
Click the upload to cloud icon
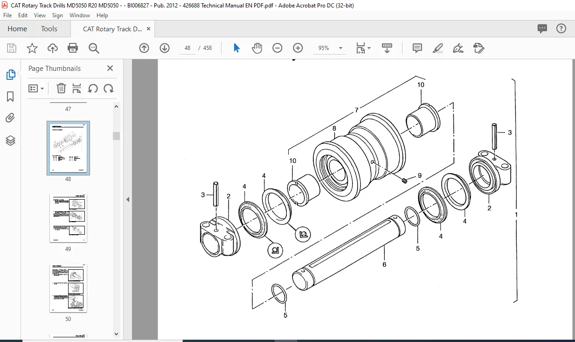[x=53, y=48]
